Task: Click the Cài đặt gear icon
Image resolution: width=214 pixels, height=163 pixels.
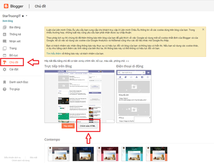Action: (x=5, y=69)
